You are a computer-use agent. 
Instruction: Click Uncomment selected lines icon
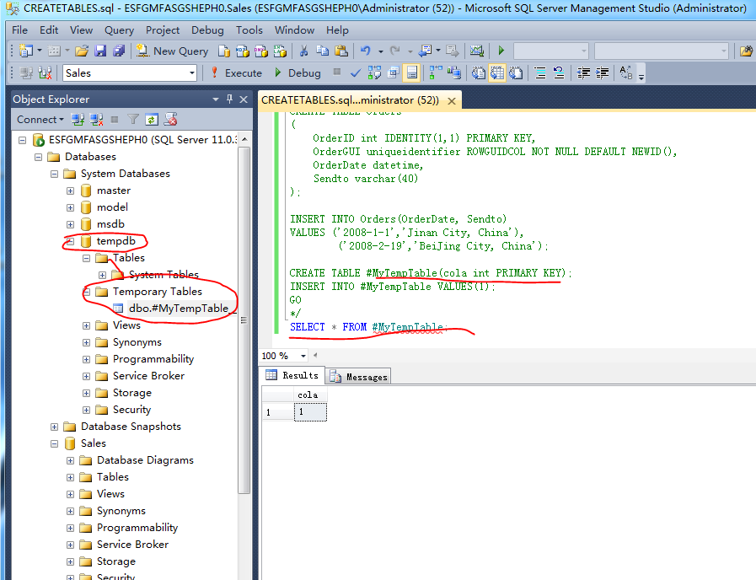(x=559, y=73)
